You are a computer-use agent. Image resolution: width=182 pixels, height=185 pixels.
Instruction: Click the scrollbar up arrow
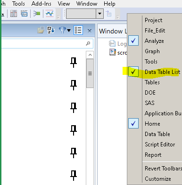(90, 55)
